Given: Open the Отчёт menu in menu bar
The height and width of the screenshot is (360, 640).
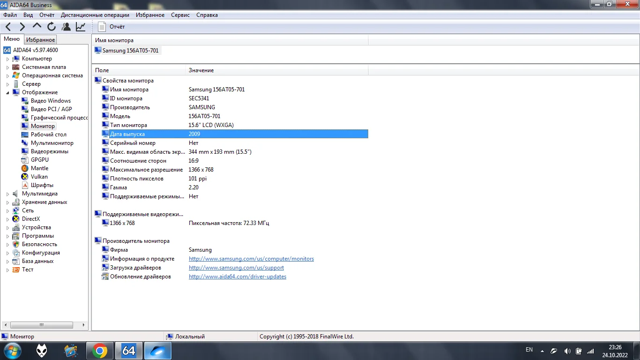Looking at the screenshot, I should pyautogui.click(x=47, y=15).
